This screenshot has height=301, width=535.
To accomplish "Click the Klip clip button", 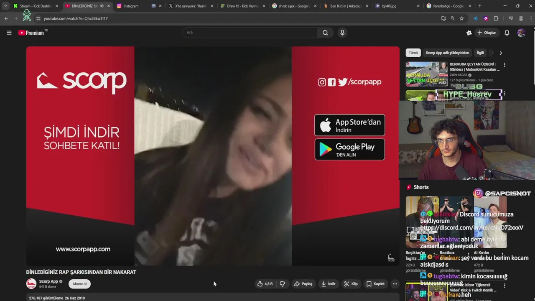I will coord(351,284).
